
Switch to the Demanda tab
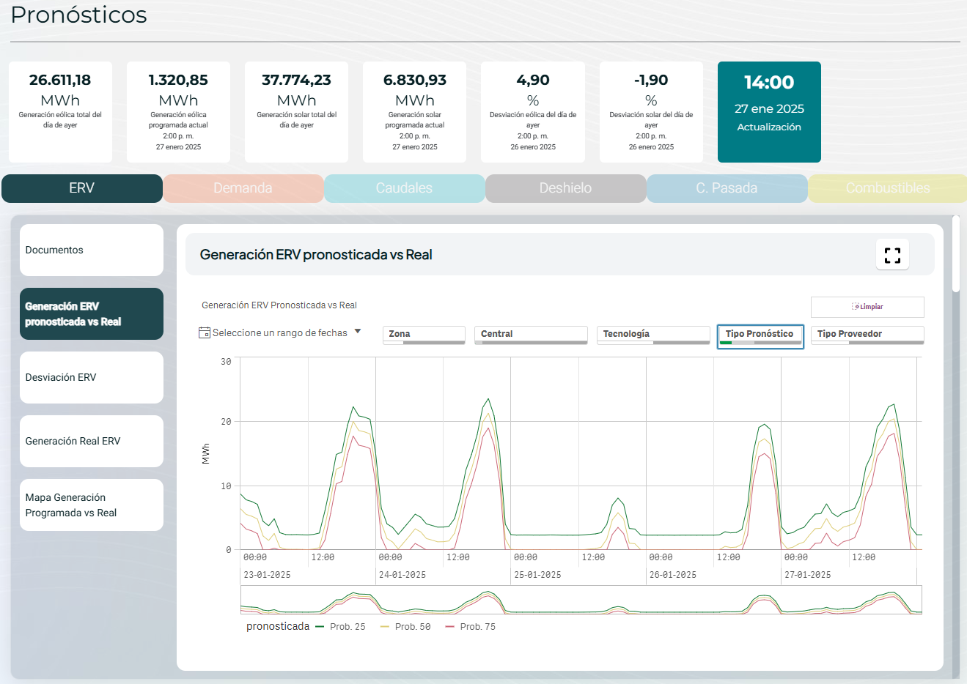pyautogui.click(x=243, y=188)
